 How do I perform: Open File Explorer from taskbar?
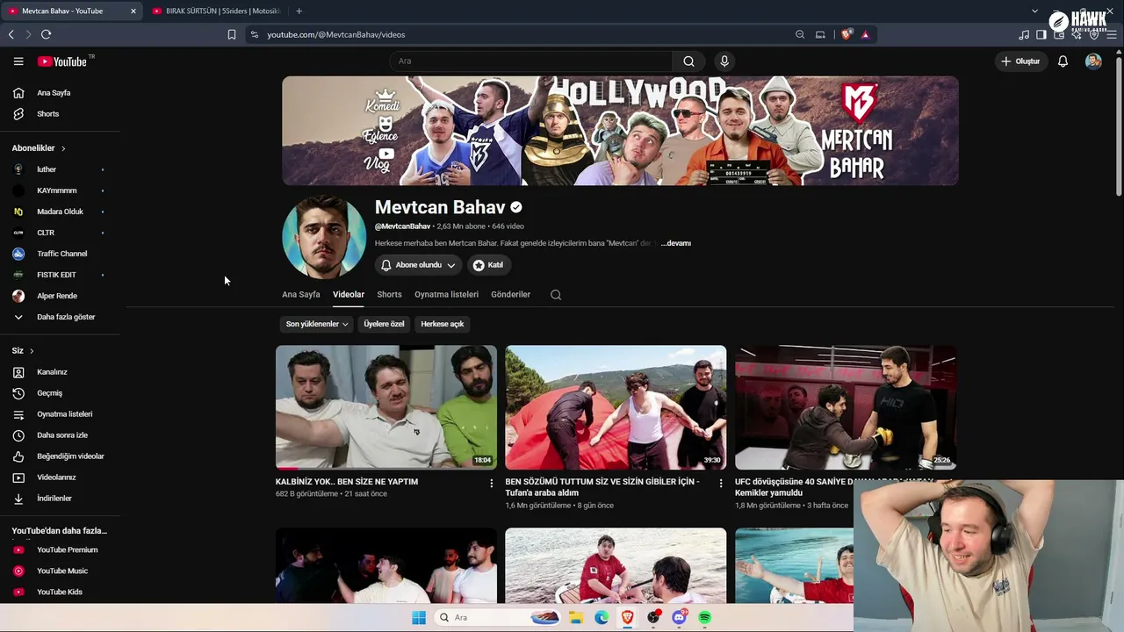click(575, 617)
